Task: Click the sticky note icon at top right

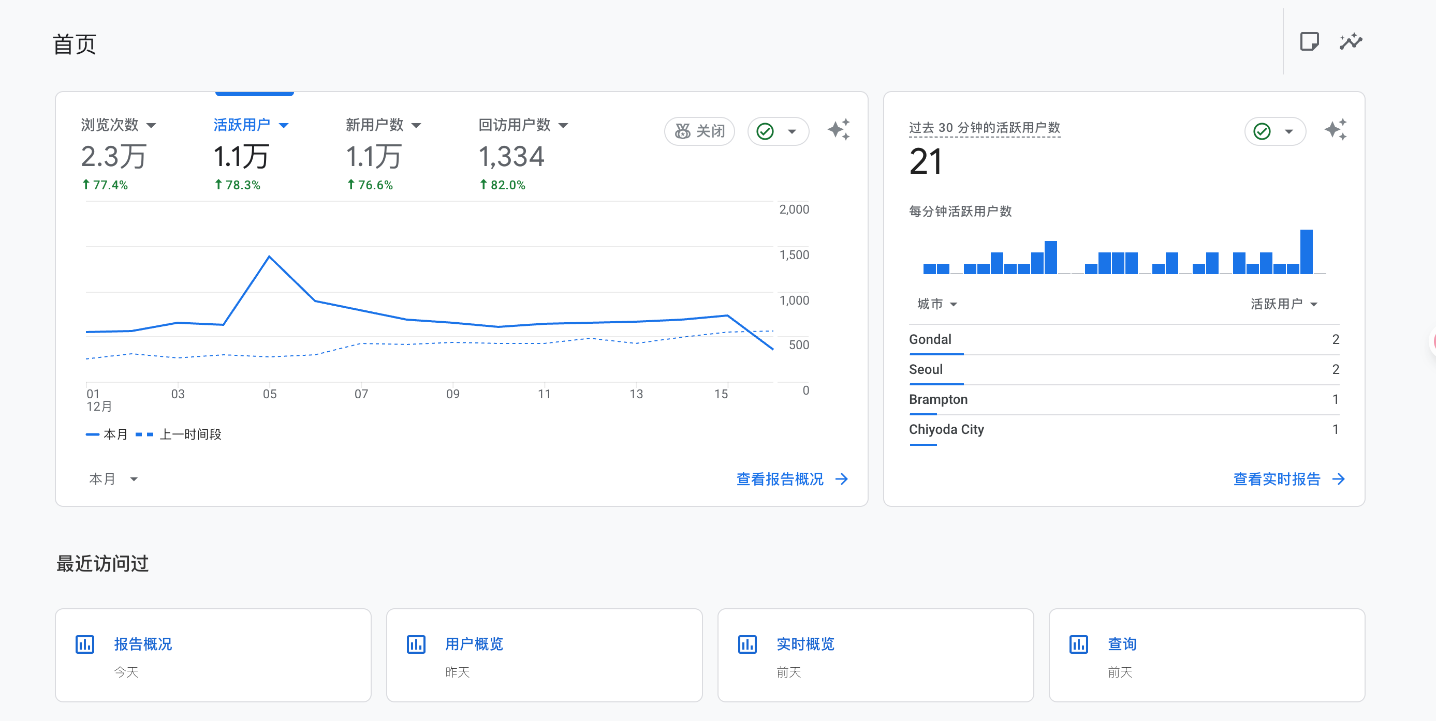Action: [x=1309, y=42]
